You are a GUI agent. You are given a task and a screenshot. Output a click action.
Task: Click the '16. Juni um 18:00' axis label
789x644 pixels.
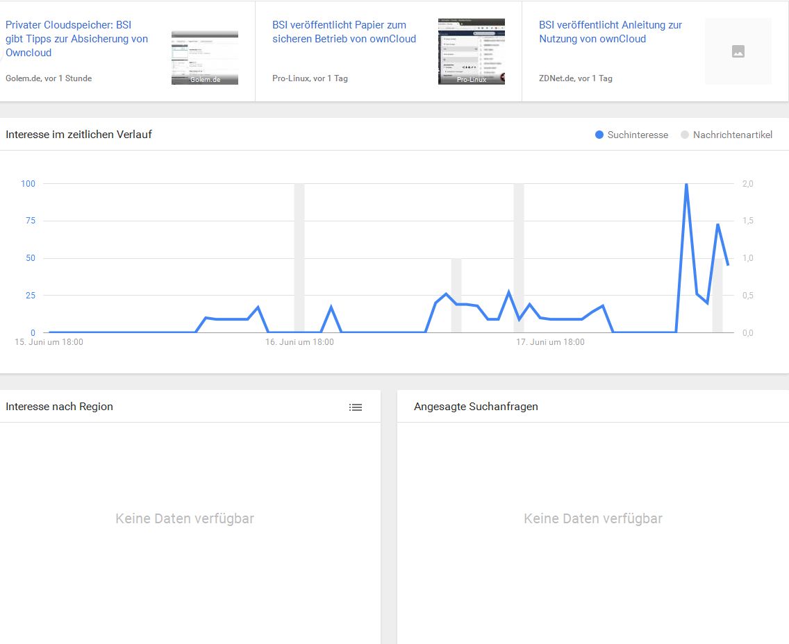pyautogui.click(x=299, y=342)
